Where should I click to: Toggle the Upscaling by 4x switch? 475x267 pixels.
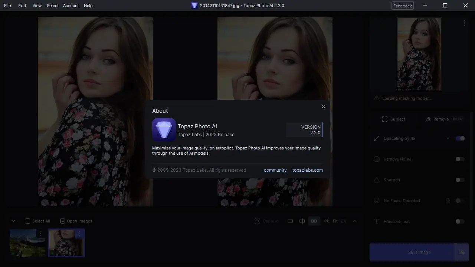click(460, 138)
